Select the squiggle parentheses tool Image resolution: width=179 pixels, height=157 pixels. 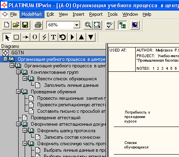coord(35,37)
